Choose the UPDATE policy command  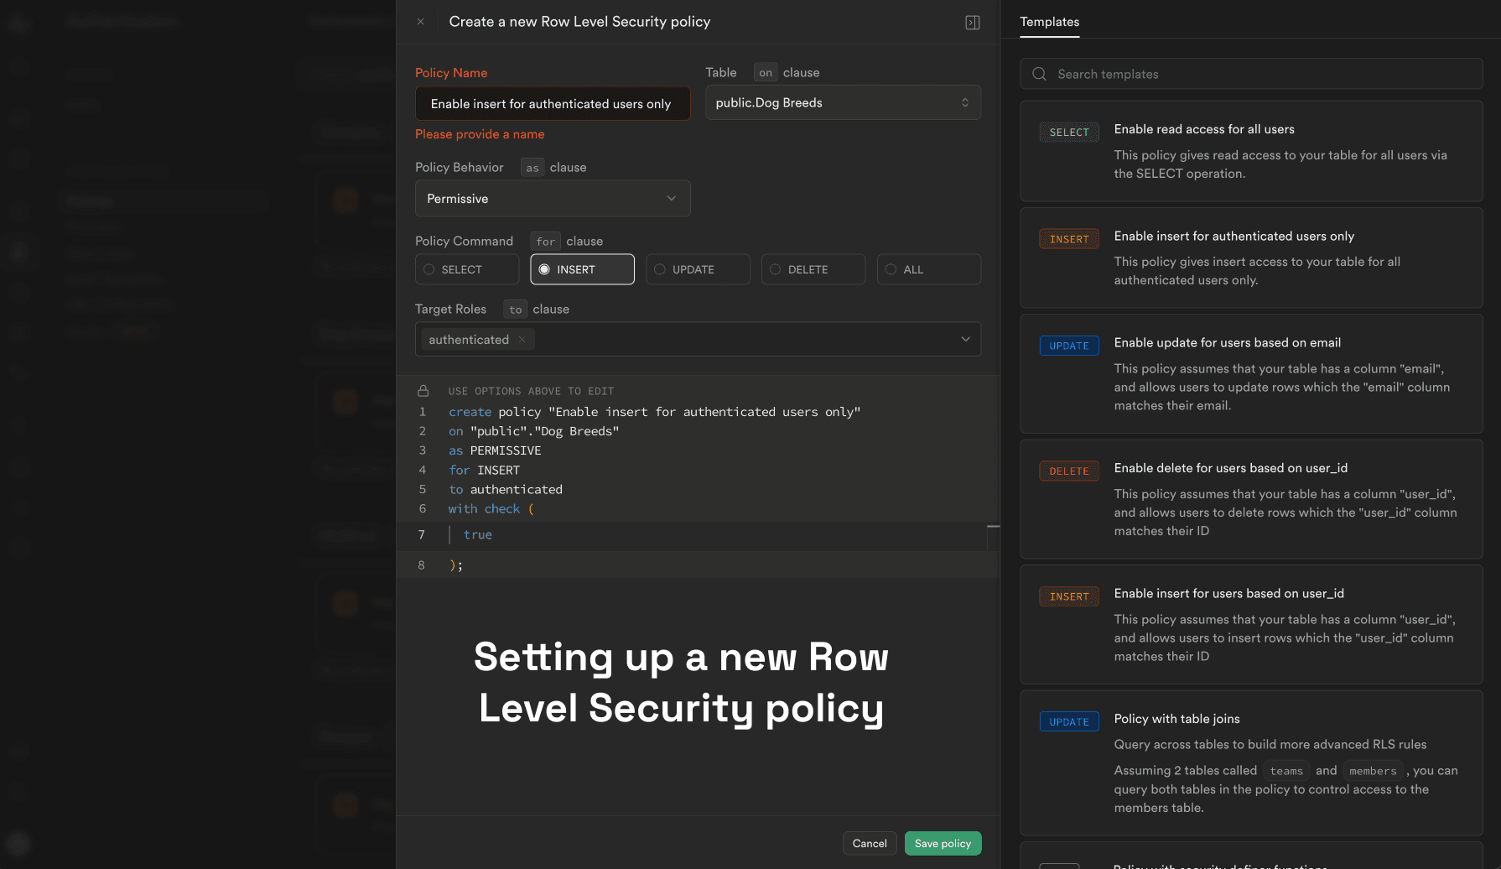click(x=697, y=269)
